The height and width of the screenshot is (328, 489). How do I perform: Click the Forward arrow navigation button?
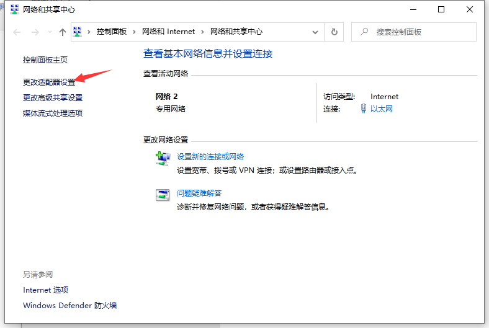pos(35,32)
